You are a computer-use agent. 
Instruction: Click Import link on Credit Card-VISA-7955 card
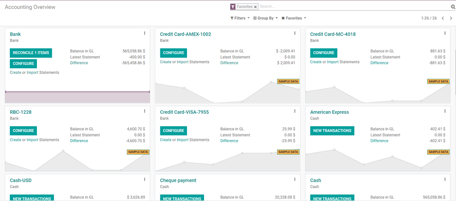coord(182,140)
